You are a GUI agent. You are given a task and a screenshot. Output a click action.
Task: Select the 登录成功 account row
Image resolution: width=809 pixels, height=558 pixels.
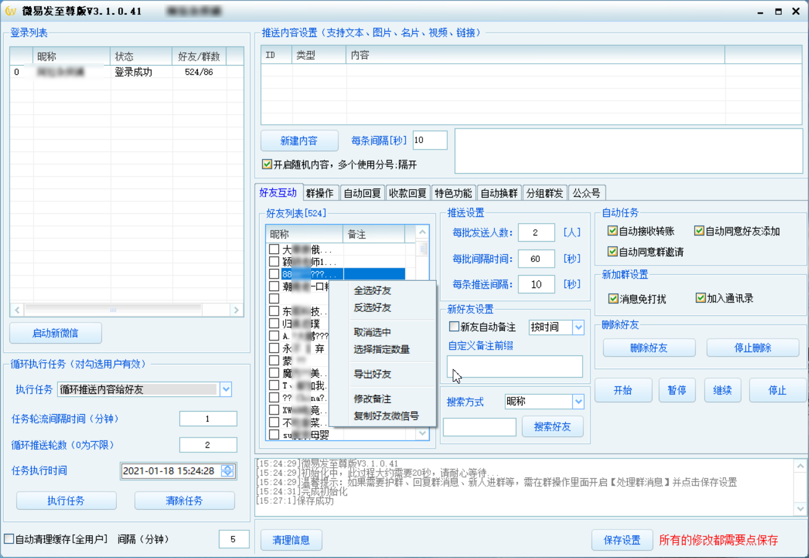click(127, 72)
